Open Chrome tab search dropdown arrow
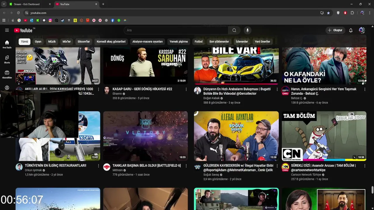Image resolution: width=374 pixels, height=210 pixels. point(4,4)
